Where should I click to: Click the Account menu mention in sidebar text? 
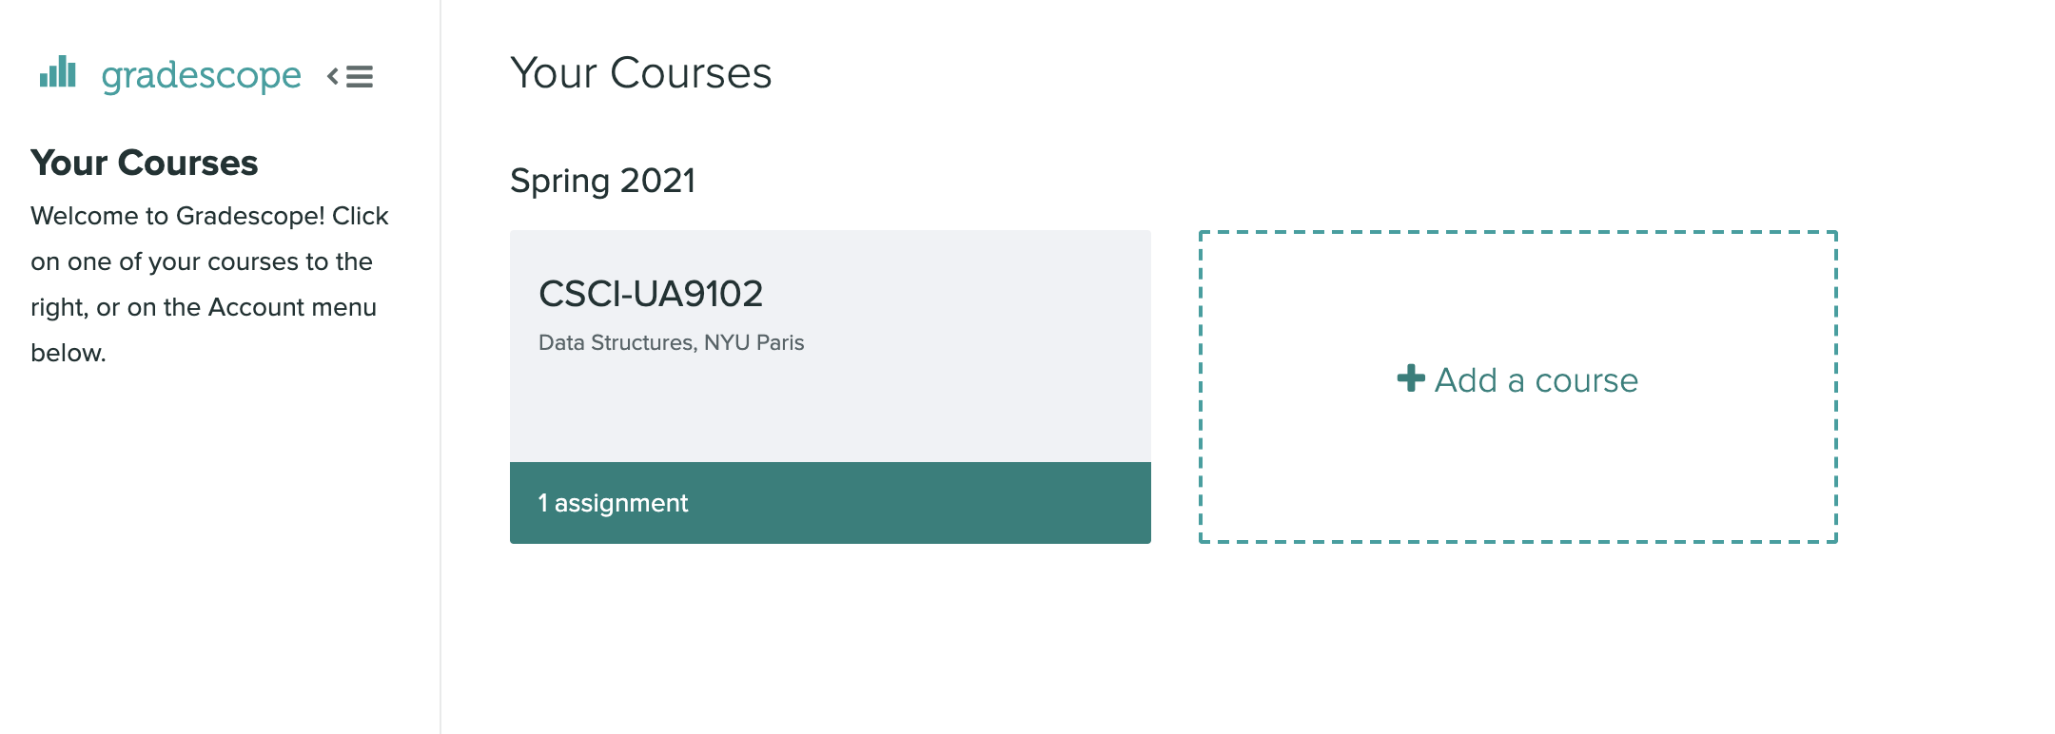(292, 307)
